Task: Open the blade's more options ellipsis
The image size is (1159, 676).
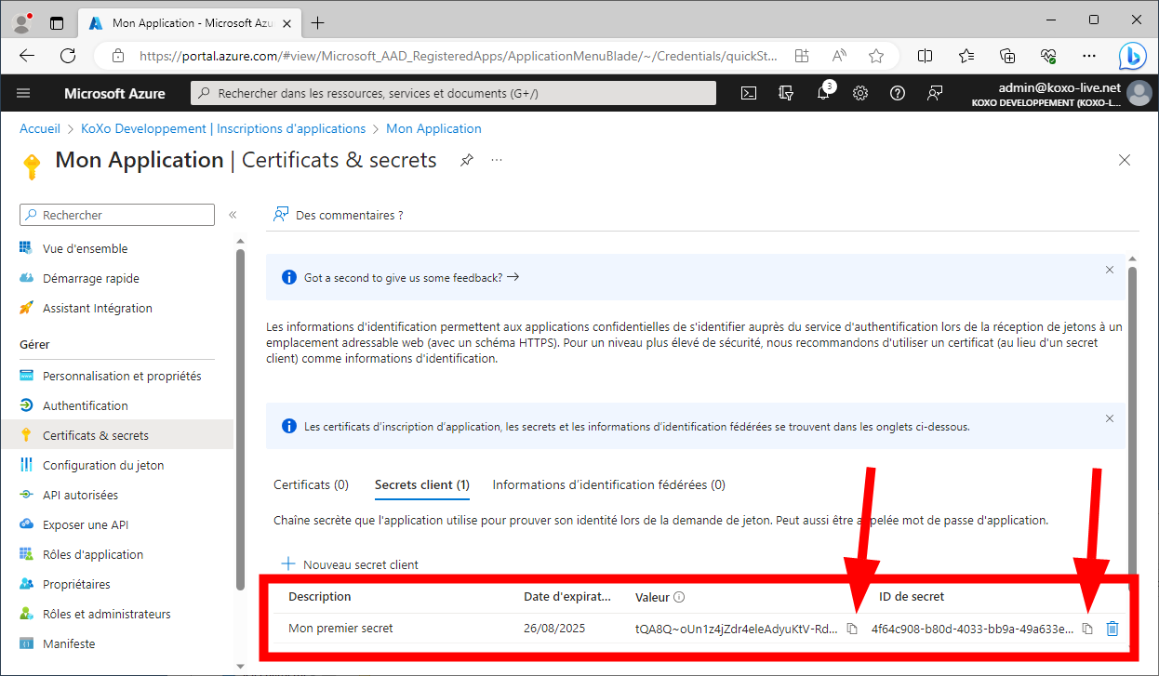Action: pyautogui.click(x=497, y=160)
